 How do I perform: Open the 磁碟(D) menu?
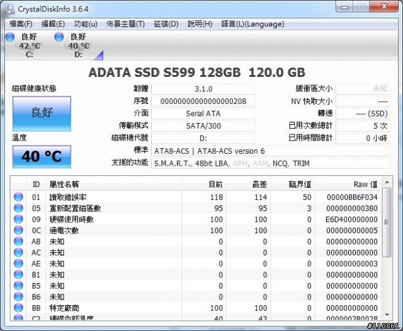[x=166, y=24]
